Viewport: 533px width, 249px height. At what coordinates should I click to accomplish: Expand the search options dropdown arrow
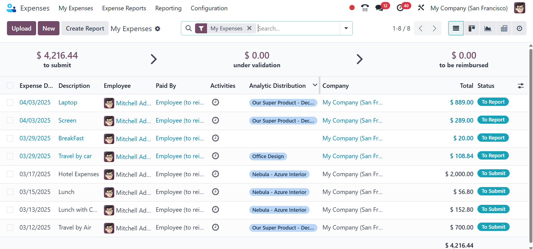[x=346, y=28]
